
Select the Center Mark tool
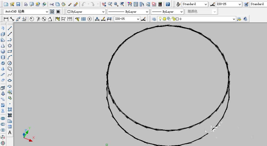(89, 19)
